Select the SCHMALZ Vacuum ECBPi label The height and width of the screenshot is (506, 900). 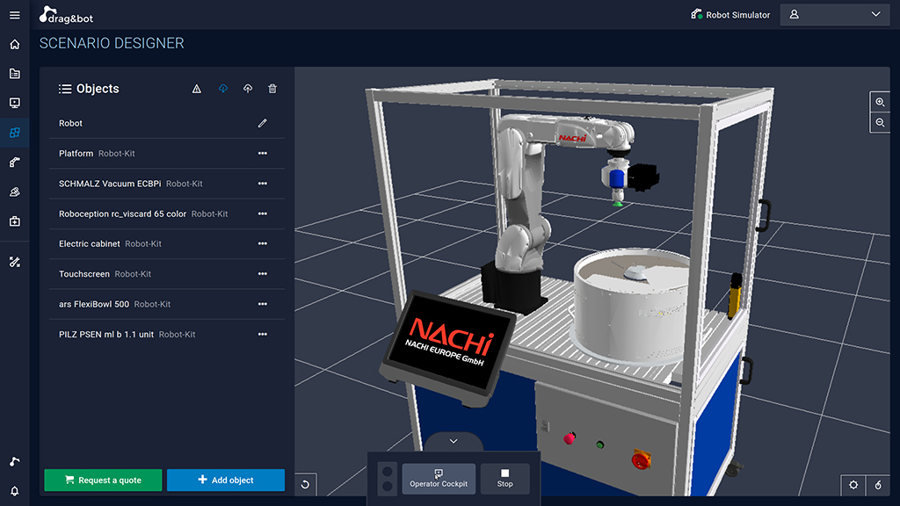click(x=110, y=184)
